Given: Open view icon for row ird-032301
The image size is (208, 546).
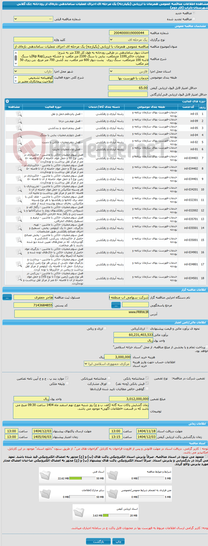Looking at the screenshot, I should click(19, 200).
